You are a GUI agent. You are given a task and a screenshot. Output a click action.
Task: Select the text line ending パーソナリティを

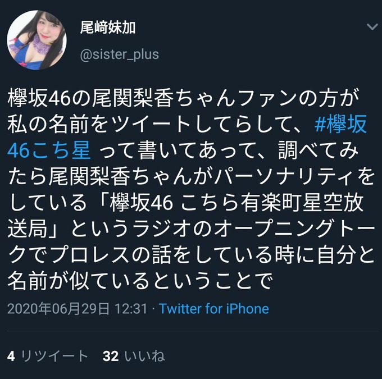coord(191,177)
